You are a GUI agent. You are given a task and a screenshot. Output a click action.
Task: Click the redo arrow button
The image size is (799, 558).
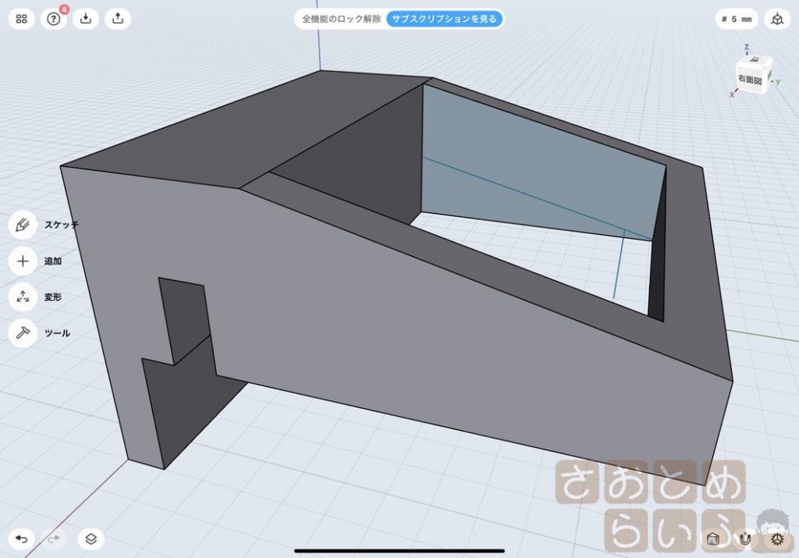tap(54, 538)
